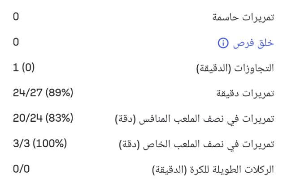Click the (83%) percentage value
The height and width of the screenshot is (183, 287).
(59, 119)
